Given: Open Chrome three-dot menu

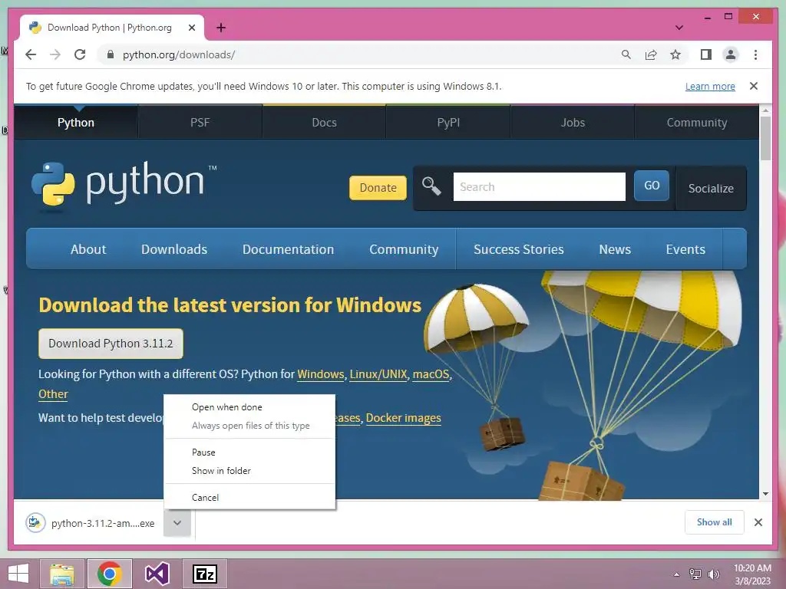Looking at the screenshot, I should pos(755,54).
